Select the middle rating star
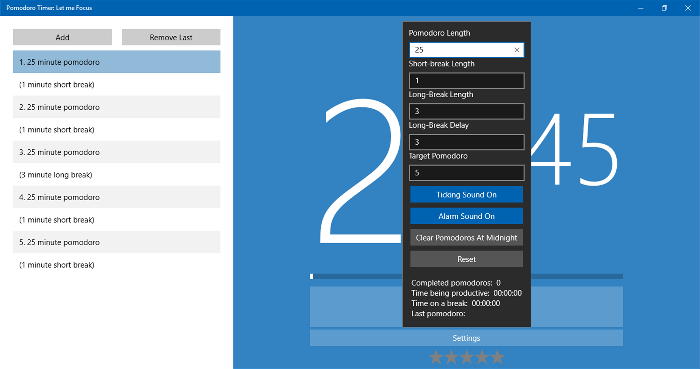 click(x=466, y=357)
